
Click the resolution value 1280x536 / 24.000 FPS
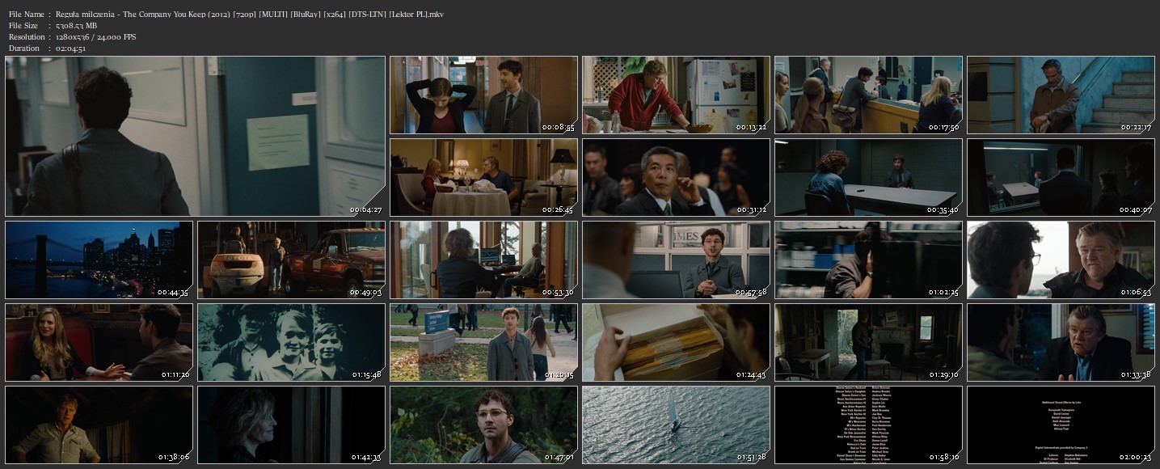(x=95, y=37)
